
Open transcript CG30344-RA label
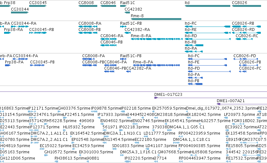click(x=24, y=23)
